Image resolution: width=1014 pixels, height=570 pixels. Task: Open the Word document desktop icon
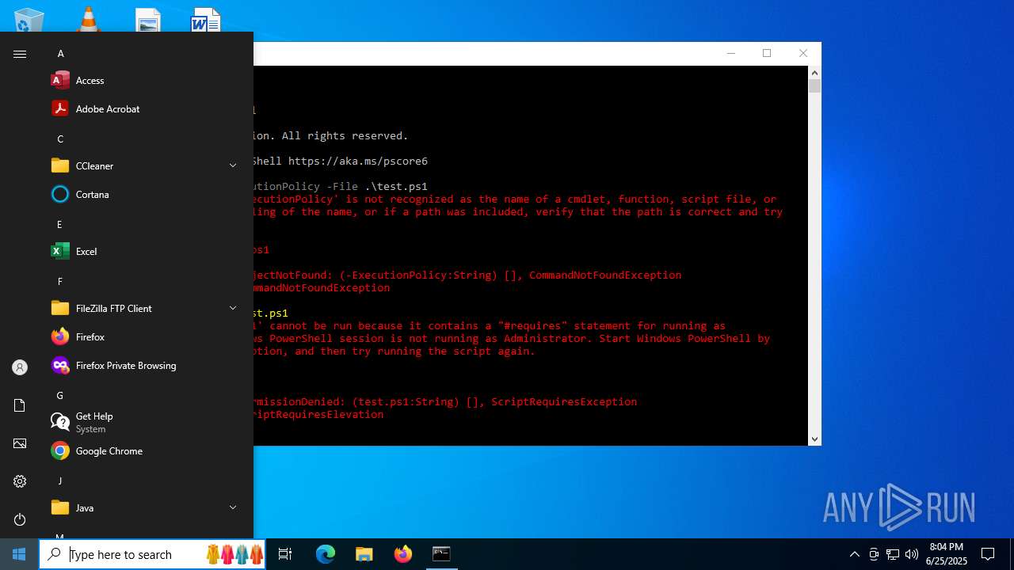pyautogui.click(x=206, y=20)
